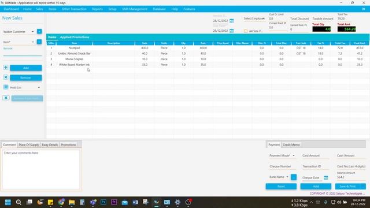Open the Shift Management menu
This screenshot has height=208, width=370.
point(135,9)
